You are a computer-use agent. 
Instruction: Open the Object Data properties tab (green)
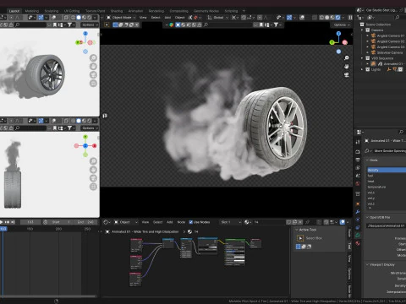358,235
